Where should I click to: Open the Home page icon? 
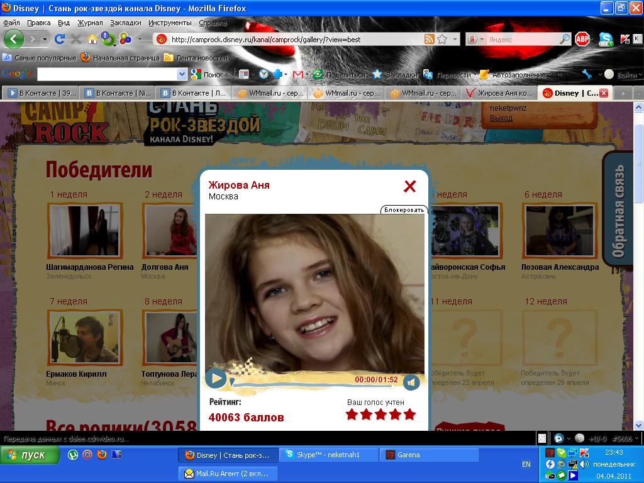[92, 40]
